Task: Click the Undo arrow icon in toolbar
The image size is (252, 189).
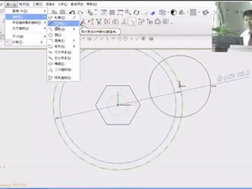Action: 72,13
